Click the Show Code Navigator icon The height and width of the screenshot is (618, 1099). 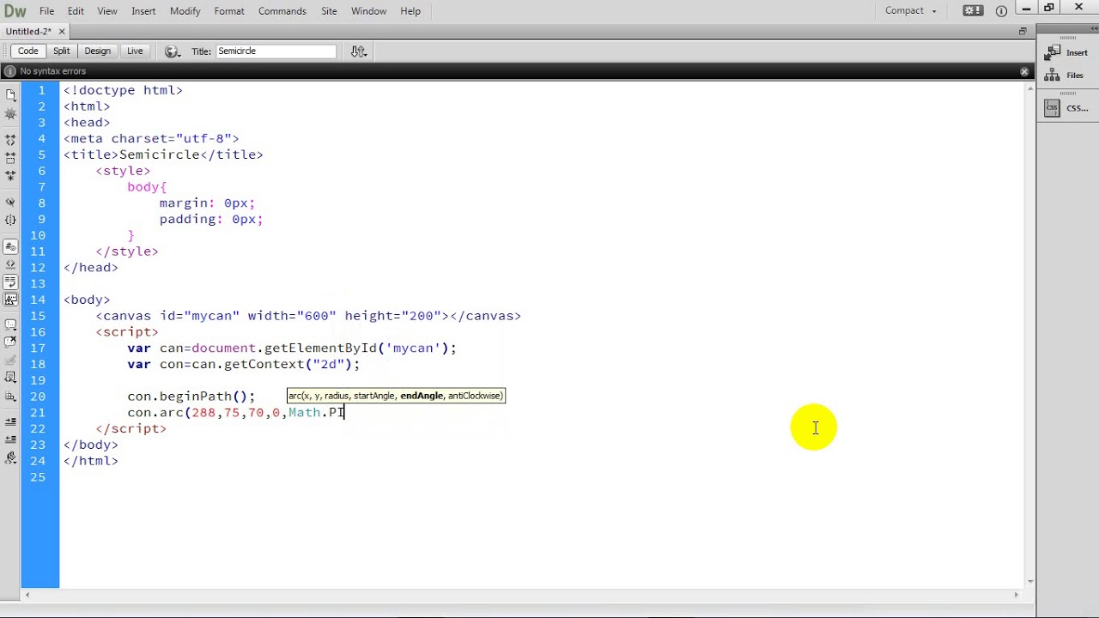click(10, 114)
